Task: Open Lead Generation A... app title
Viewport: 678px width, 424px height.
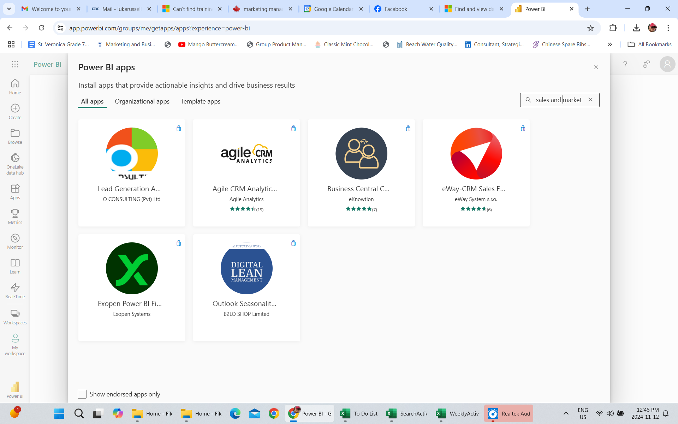Action: (x=129, y=189)
